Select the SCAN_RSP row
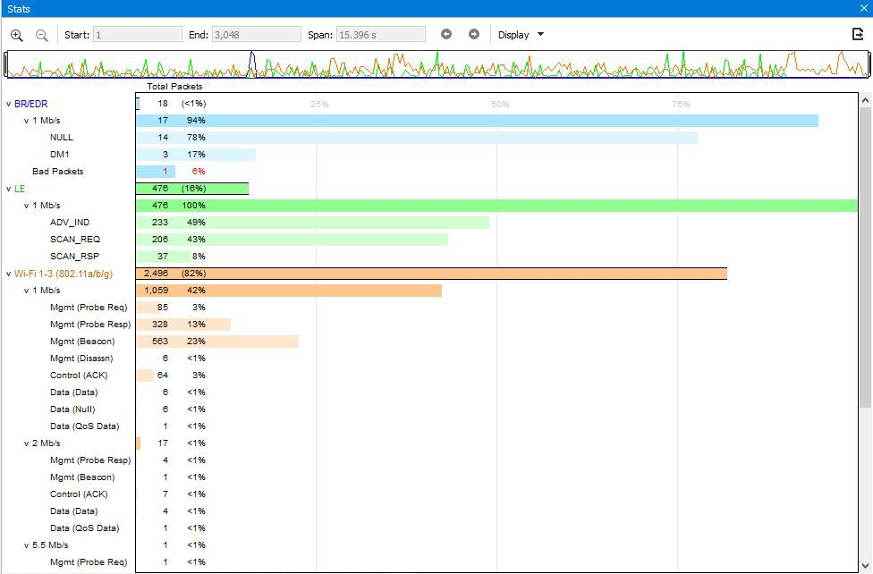 click(x=74, y=256)
